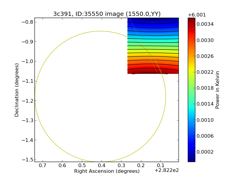The image size is (240, 180).
Task: Click the declination tick label '−1.5'
Action: point(27,160)
